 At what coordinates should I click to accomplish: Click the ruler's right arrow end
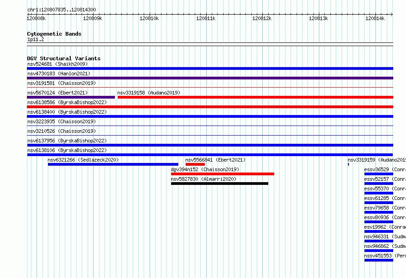[392, 14]
